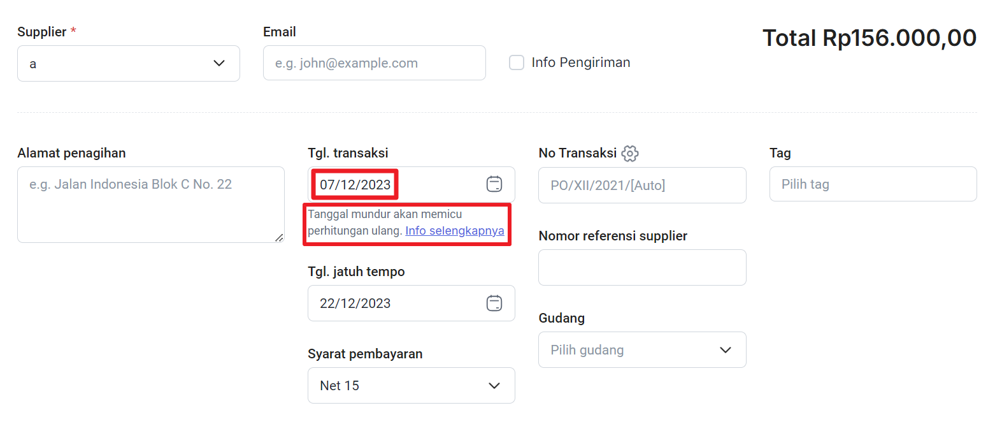Click the Info Pengiriman label text
This screenshot has width=995, height=431.
(x=581, y=62)
